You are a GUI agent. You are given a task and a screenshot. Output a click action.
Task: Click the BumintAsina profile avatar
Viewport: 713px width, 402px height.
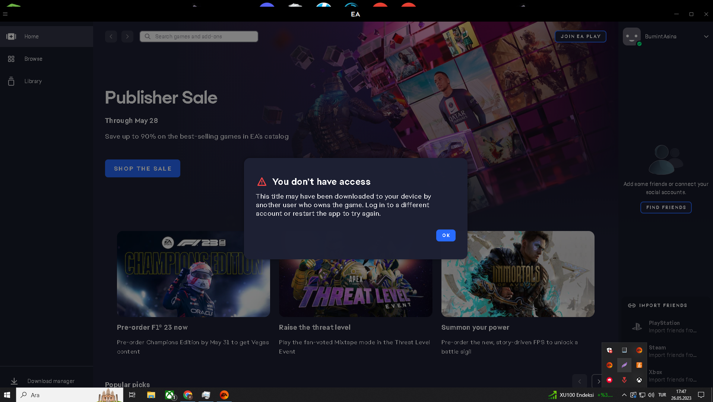pyautogui.click(x=632, y=37)
